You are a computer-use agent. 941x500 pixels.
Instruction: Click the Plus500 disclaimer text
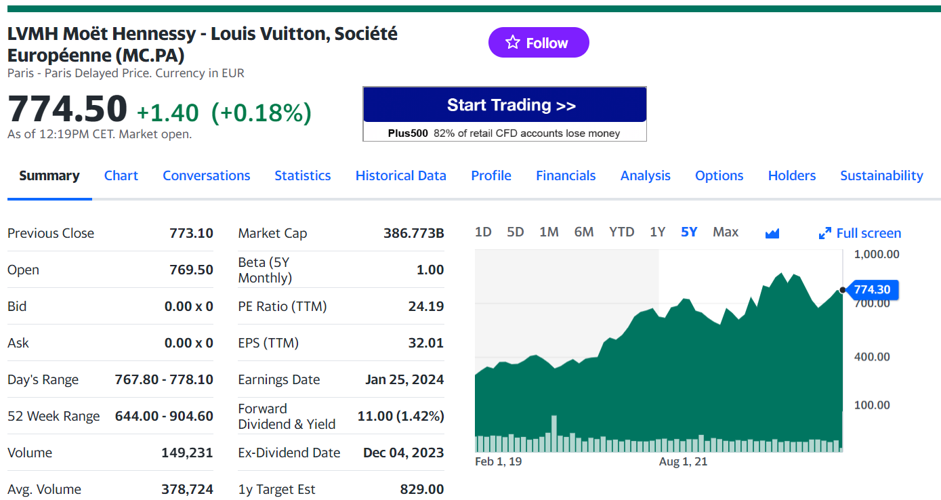click(x=504, y=133)
